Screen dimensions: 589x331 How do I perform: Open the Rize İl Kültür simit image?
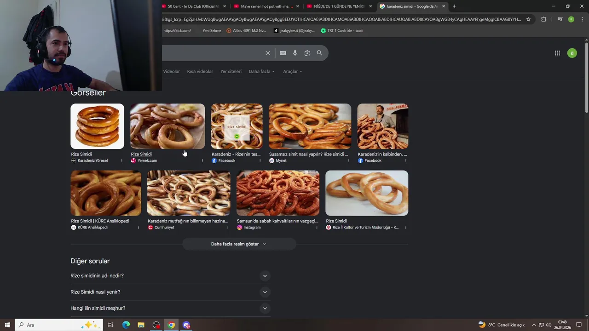[367, 193]
